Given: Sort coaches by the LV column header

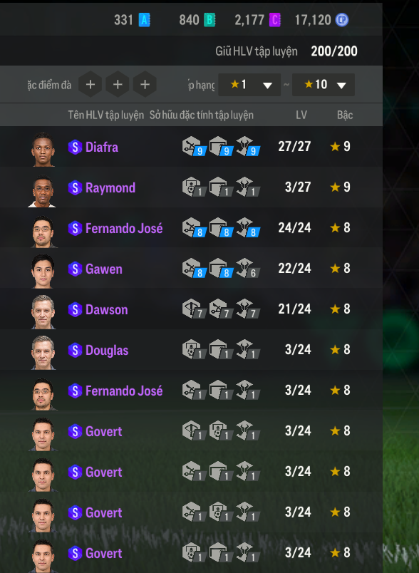Looking at the screenshot, I should tap(301, 115).
